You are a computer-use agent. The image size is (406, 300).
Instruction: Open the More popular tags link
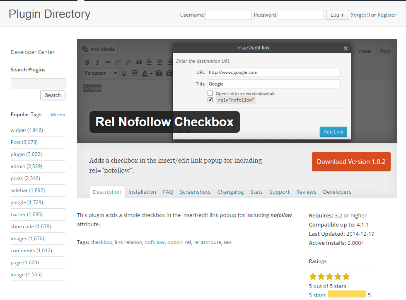click(58, 115)
